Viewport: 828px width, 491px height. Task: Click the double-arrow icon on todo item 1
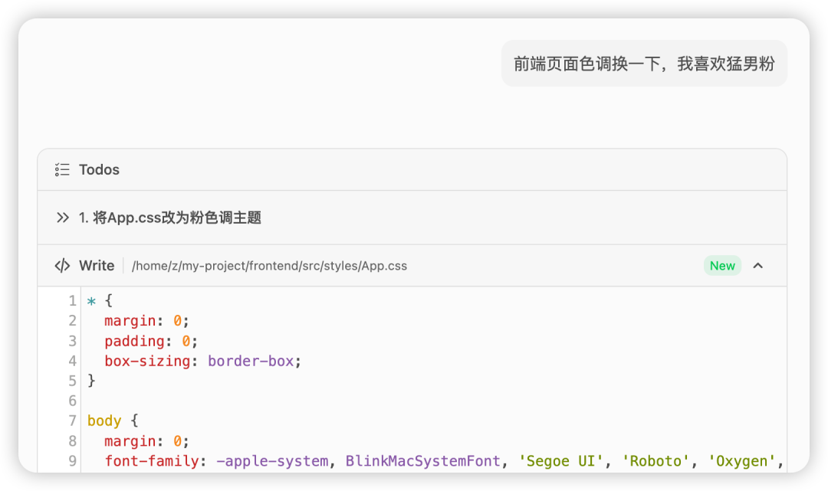pyautogui.click(x=62, y=217)
